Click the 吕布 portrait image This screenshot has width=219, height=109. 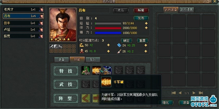point(63,25)
